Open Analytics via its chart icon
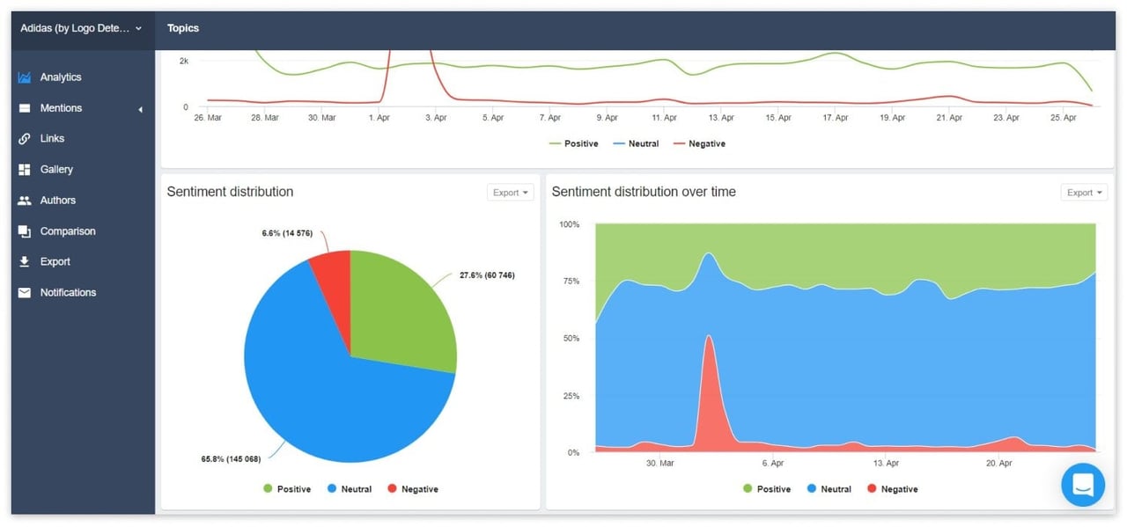The height and width of the screenshot is (527, 1127). point(23,77)
